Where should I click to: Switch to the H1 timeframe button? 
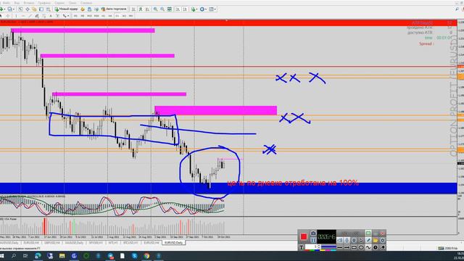tap(103, 16)
